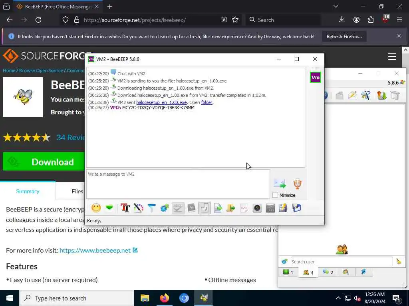Click the BeeBEEP bee icon in taskbar
This screenshot has height=306, width=409.
[x=204, y=298]
